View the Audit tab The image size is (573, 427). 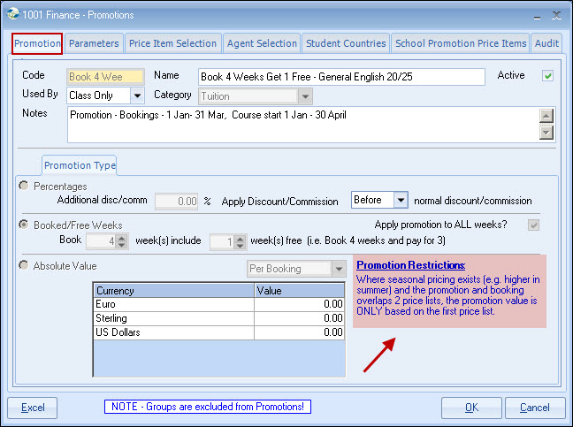(x=546, y=43)
